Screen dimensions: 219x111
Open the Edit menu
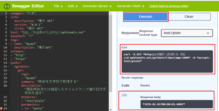(73, 6)
